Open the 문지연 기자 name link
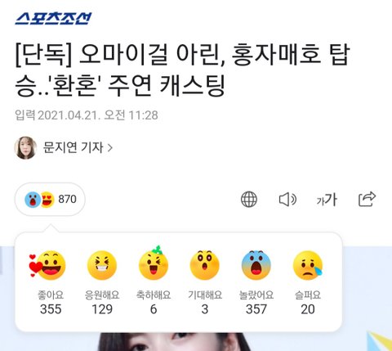This screenshot has width=392, height=351. pos(73,147)
